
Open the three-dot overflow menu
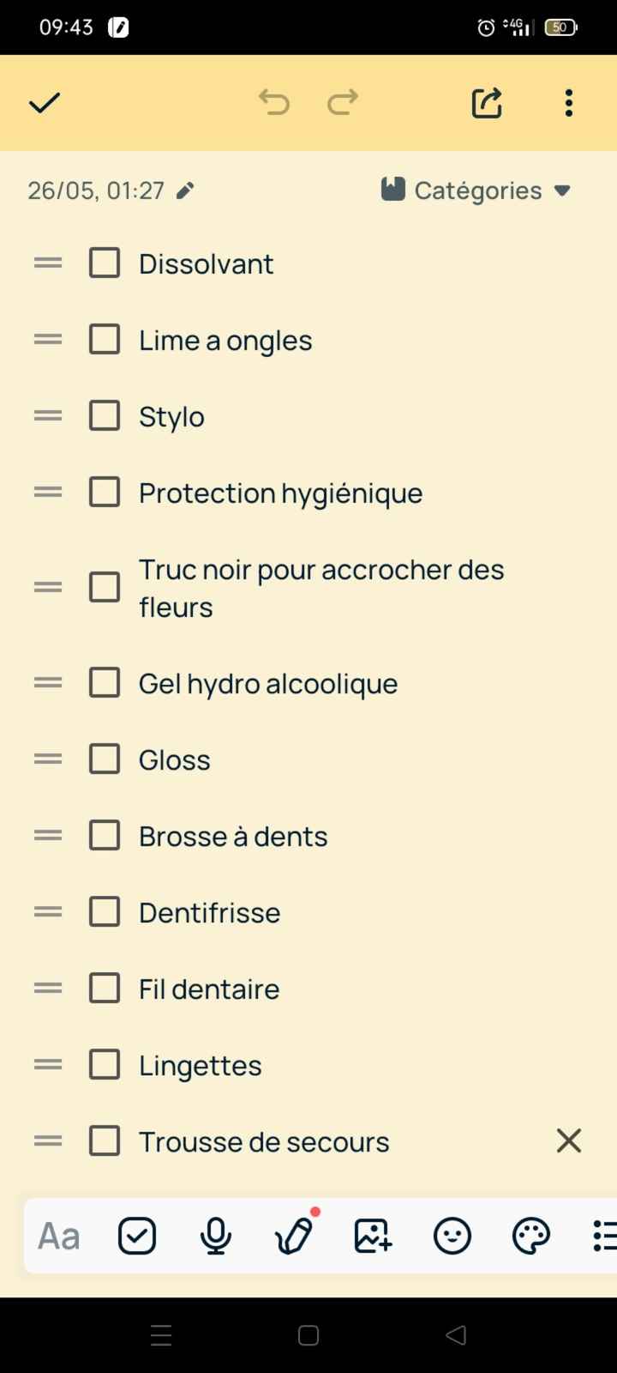pyautogui.click(x=568, y=102)
